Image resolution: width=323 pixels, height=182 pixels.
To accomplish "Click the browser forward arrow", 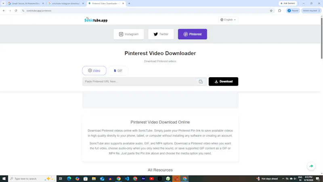I will pos(10,11).
